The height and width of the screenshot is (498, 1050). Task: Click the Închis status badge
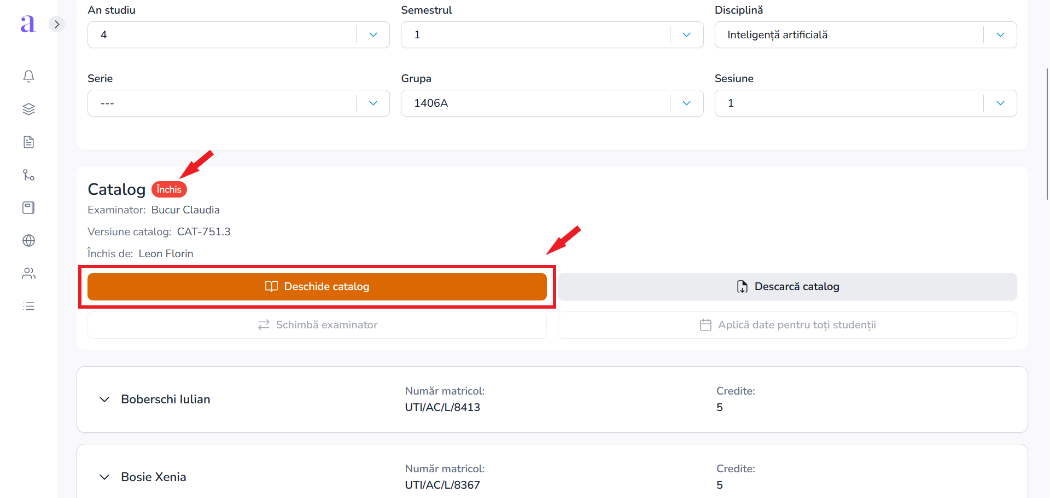point(169,189)
